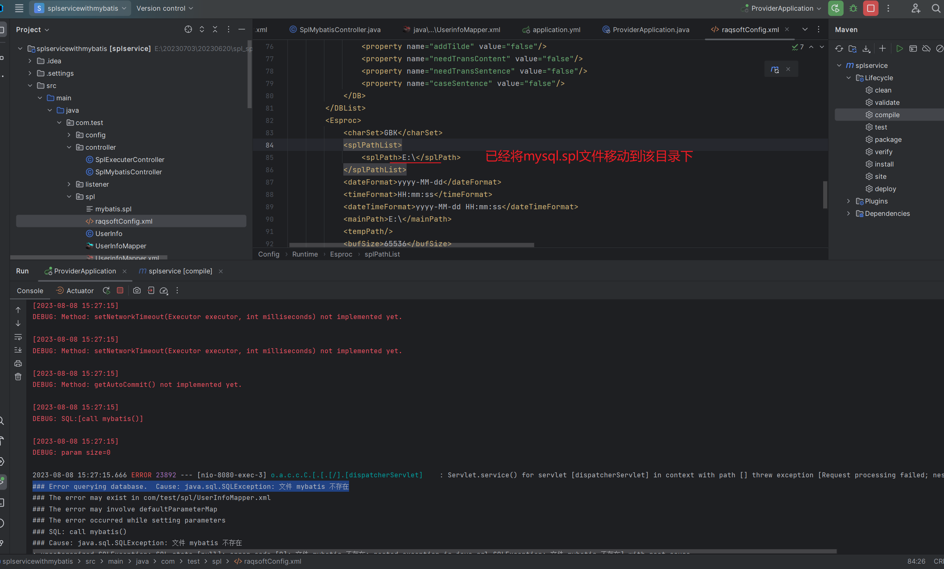The image size is (944, 569).
Task: Switch to the application.yml editor tab
Action: point(556,30)
